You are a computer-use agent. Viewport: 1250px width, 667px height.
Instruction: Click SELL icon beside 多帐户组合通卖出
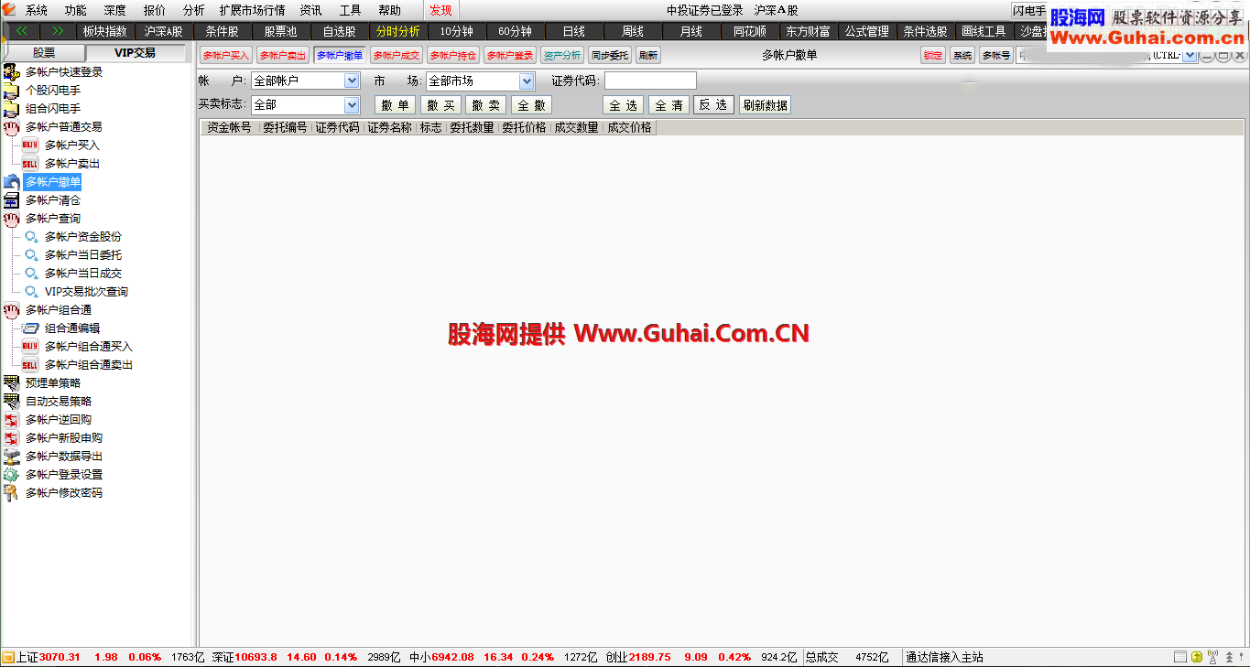point(30,365)
